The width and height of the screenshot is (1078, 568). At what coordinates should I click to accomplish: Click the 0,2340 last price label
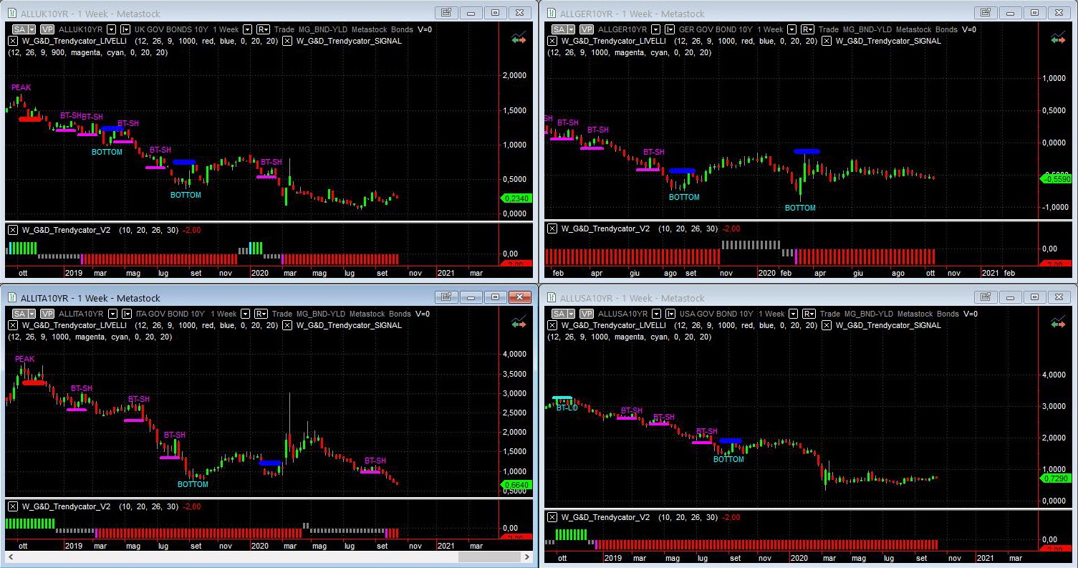tap(516, 199)
